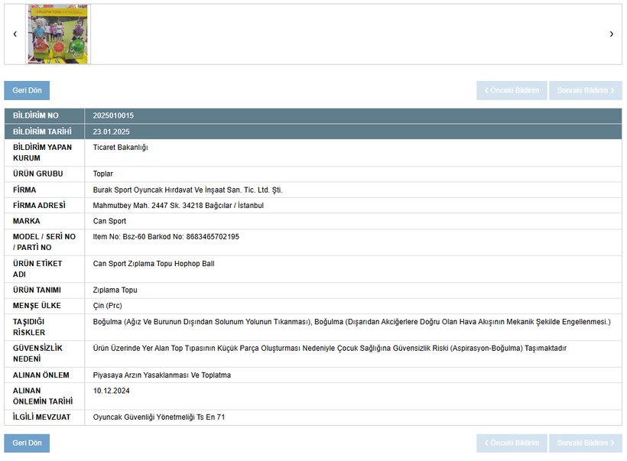Click the Burak Sport company name
Image resolution: width=627 pixels, height=461 pixels.
187,190
